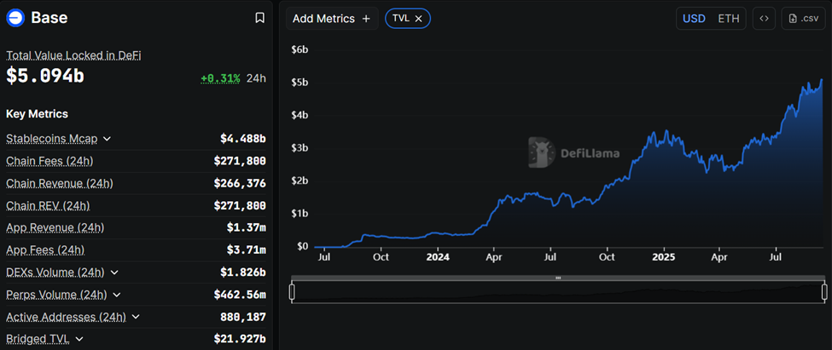Click the $1.37m app revenue value

point(247,227)
